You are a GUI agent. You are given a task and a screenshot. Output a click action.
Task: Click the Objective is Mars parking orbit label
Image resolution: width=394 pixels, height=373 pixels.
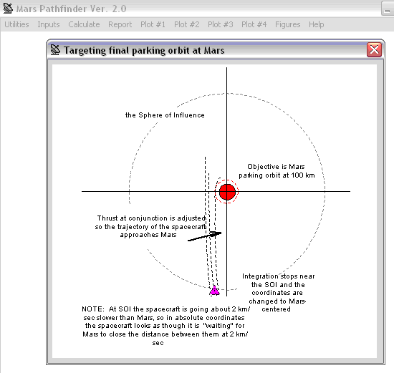tap(277, 171)
